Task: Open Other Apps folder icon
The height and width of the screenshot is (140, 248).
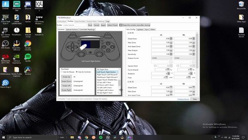Action: (x=241, y=18)
